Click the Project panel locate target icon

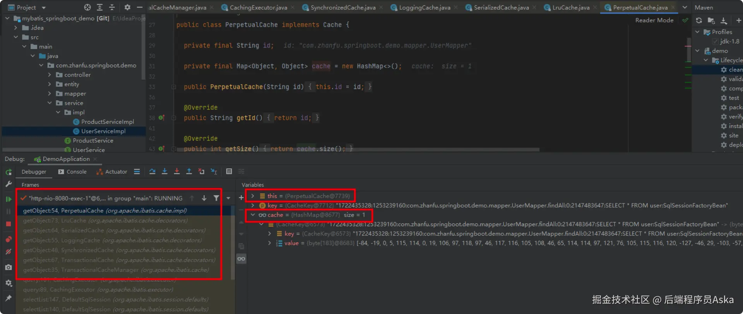[x=87, y=7]
